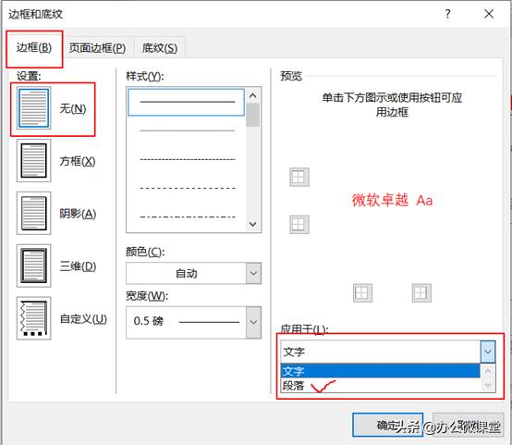
Task: Click the 文字 combo box field
Action: pyautogui.click(x=381, y=352)
